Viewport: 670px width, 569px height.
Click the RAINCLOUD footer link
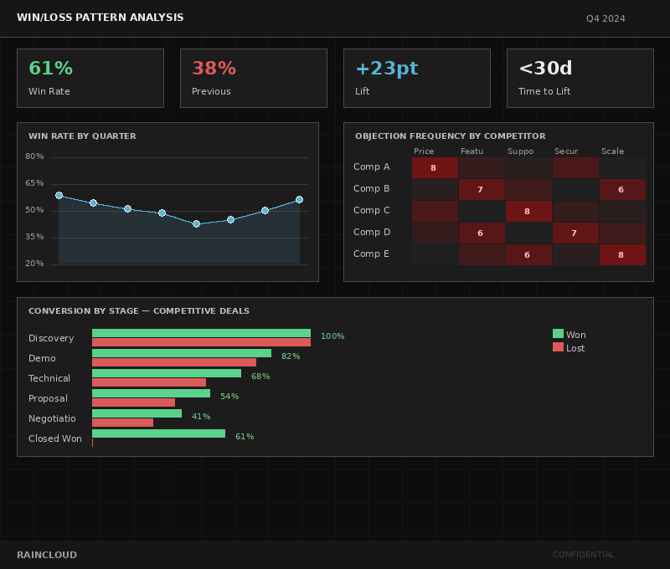click(46, 554)
